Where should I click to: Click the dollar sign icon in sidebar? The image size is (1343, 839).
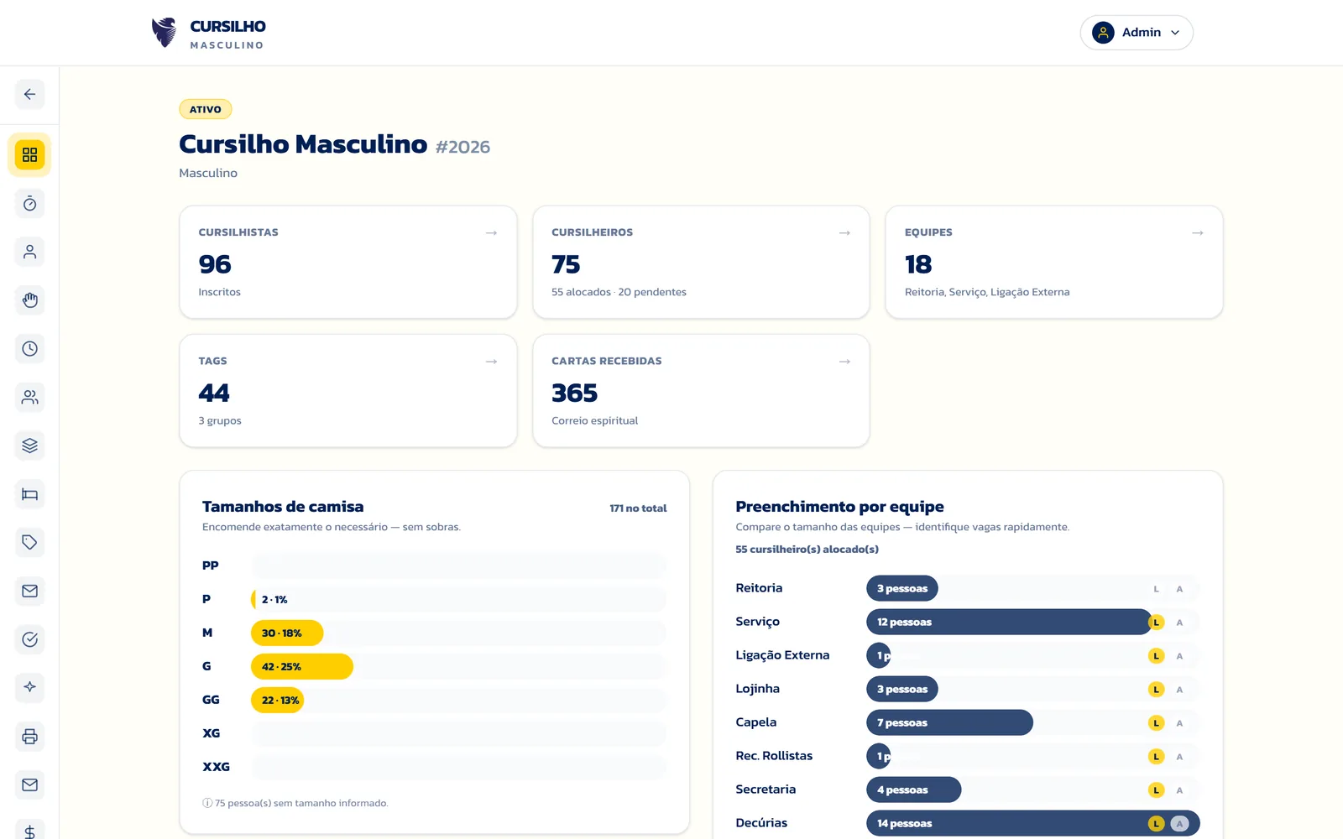point(29,831)
